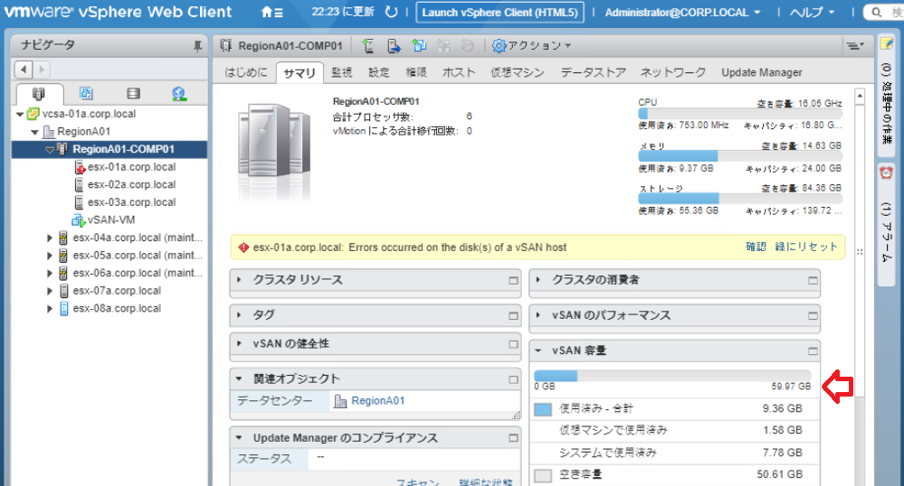Image resolution: width=904 pixels, height=486 pixels.
Task: Open the vSphere home menu icon
Action: click(x=272, y=12)
